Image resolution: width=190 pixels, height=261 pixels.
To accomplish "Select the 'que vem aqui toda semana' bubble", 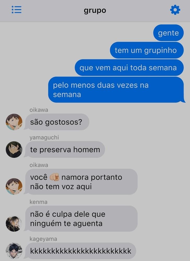I will click(x=129, y=68).
